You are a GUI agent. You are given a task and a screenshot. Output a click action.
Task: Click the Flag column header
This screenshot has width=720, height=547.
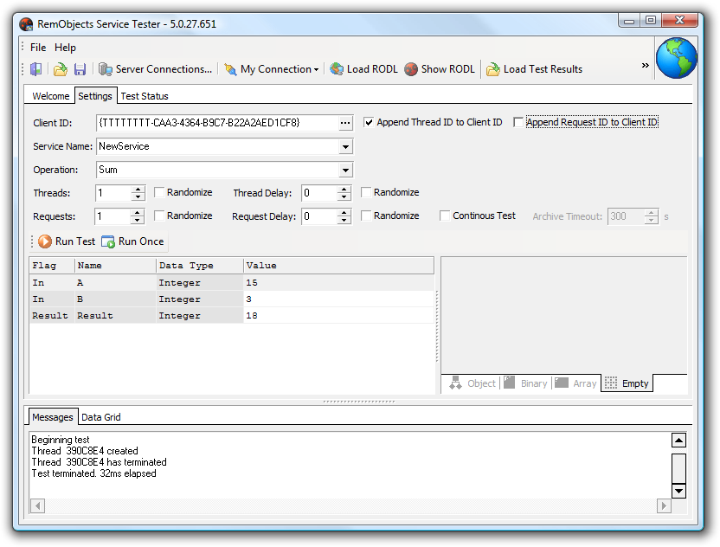pos(52,266)
